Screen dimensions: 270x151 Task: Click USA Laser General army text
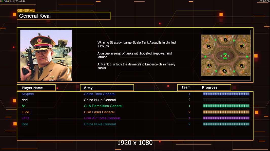click(99, 112)
